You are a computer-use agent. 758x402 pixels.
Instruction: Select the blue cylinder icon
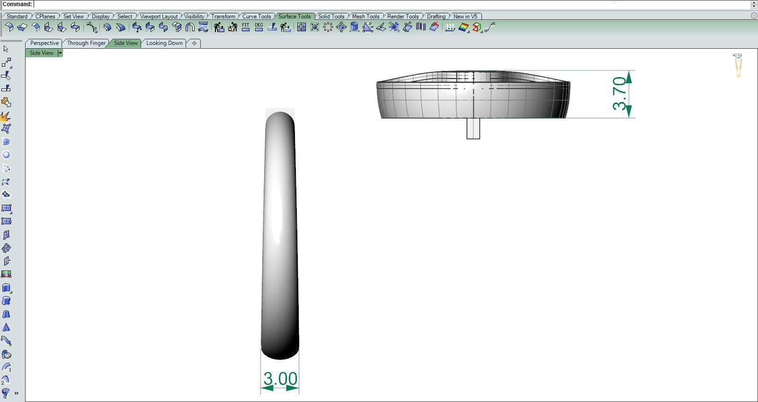tap(354, 27)
